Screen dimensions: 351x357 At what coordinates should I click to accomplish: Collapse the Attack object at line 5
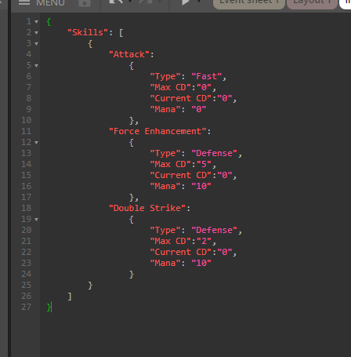tap(36, 66)
